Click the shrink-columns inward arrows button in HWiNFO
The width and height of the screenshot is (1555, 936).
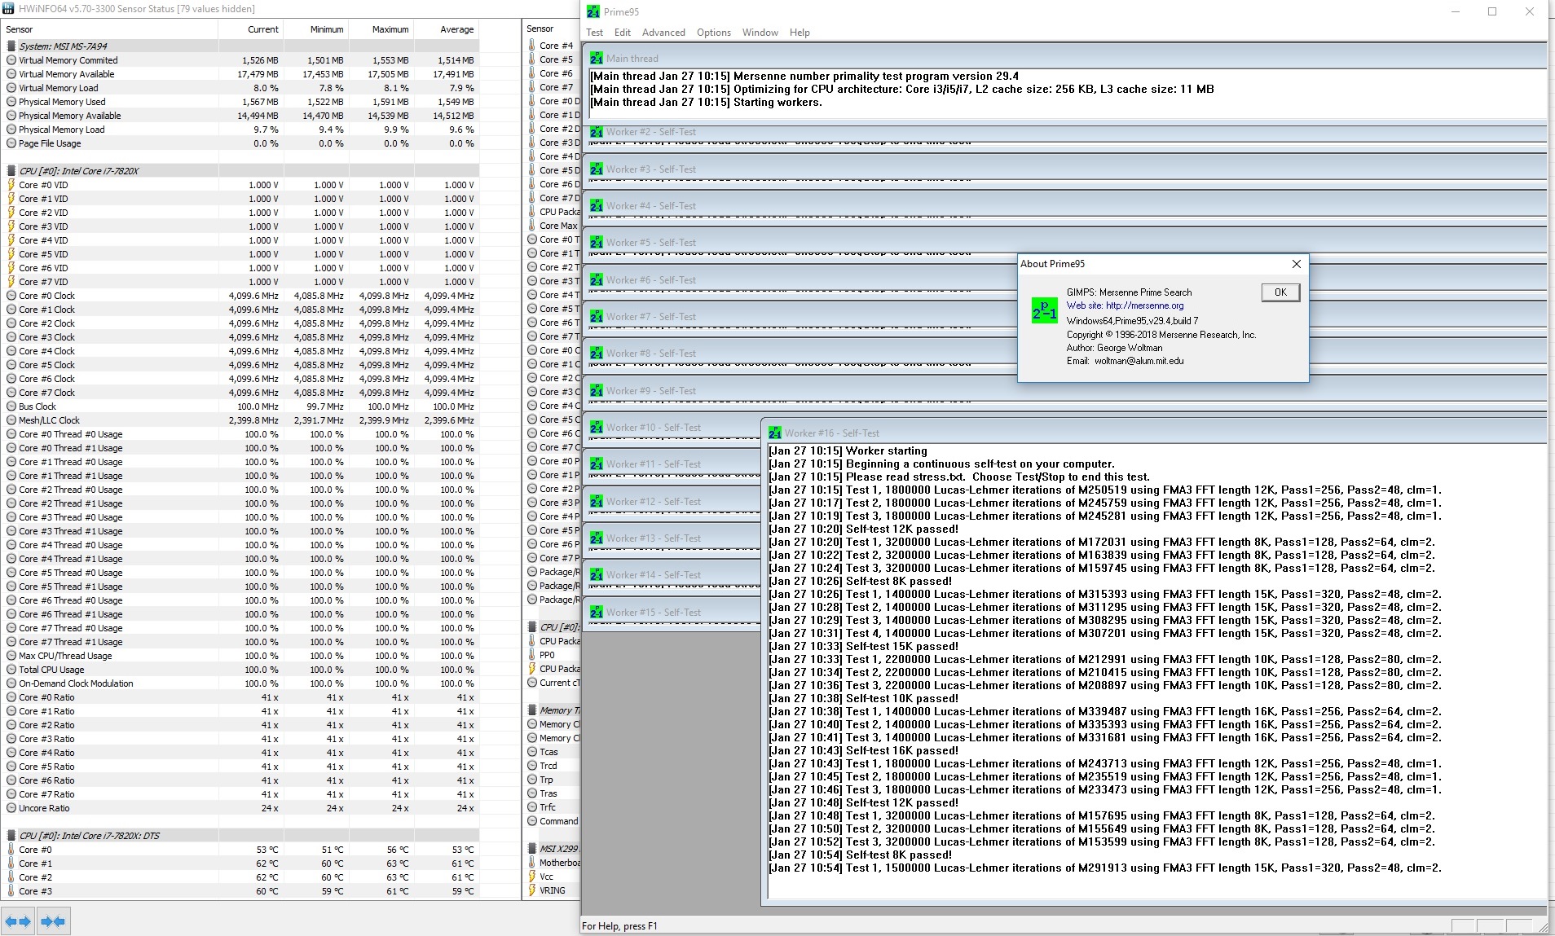coord(53,921)
